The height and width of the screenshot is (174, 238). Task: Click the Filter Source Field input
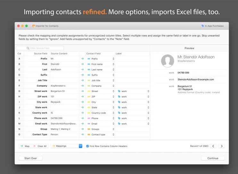(40, 48)
